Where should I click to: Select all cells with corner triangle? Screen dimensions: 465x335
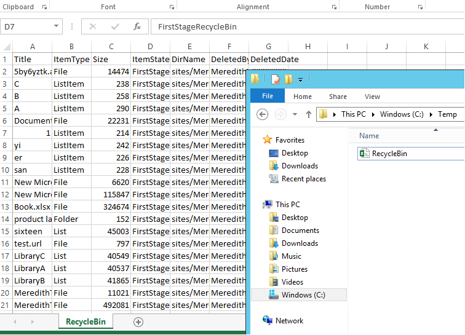coord(7,47)
